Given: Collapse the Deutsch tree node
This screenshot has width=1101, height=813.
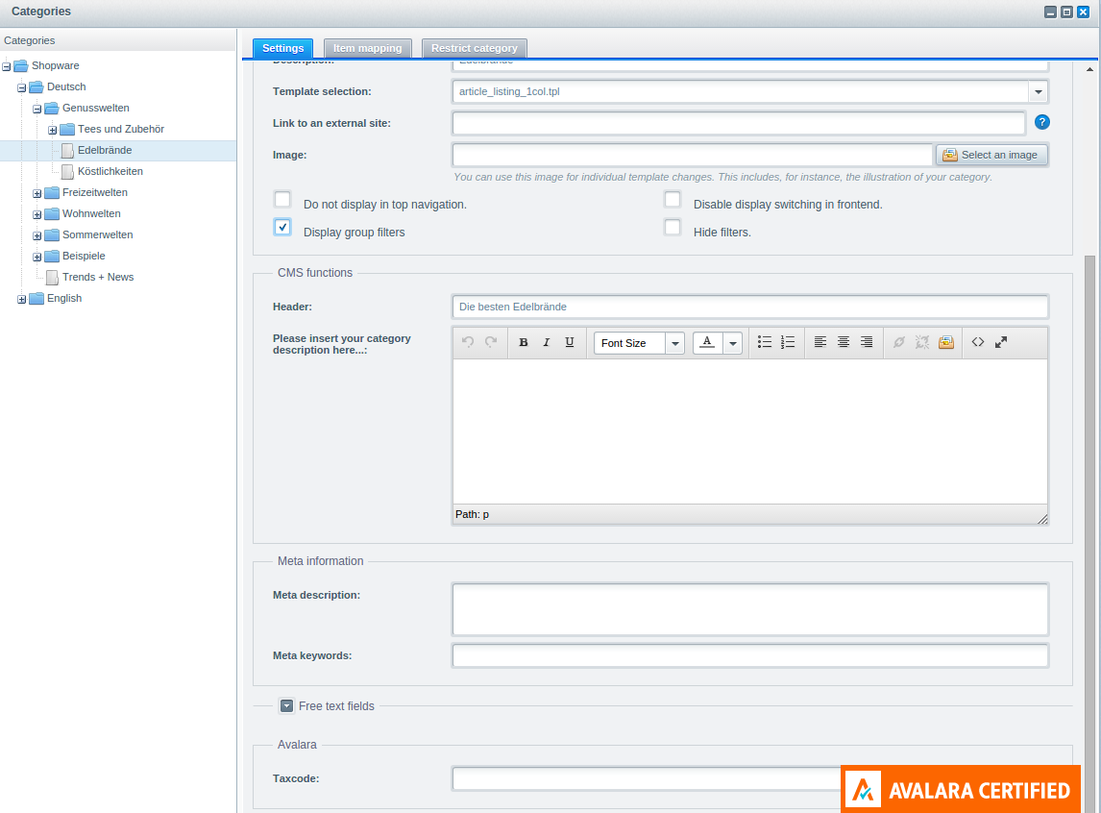Looking at the screenshot, I should (22, 87).
